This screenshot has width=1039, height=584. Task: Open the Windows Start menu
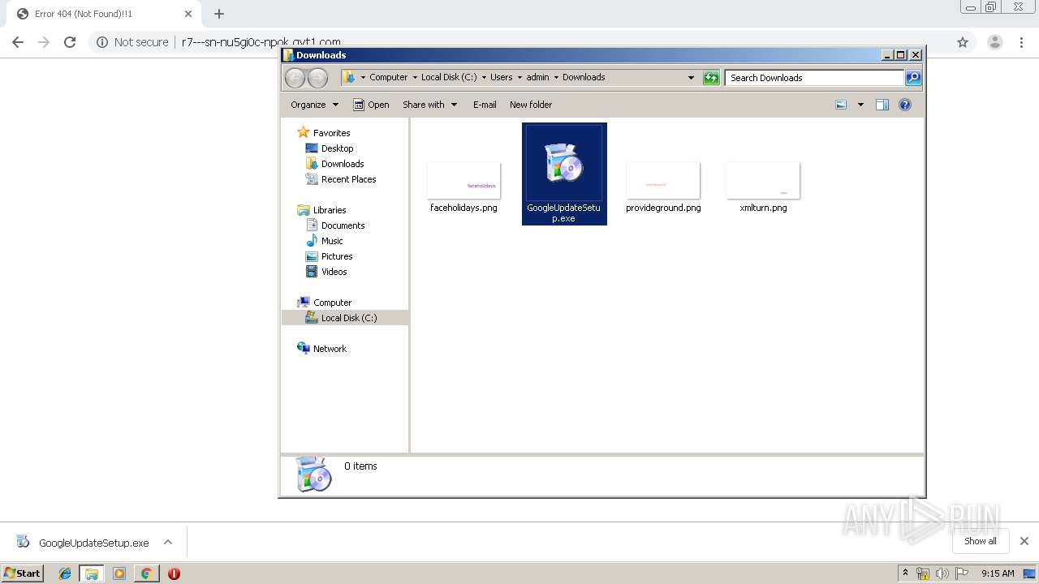pyautogui.click(x=22, y=573)
